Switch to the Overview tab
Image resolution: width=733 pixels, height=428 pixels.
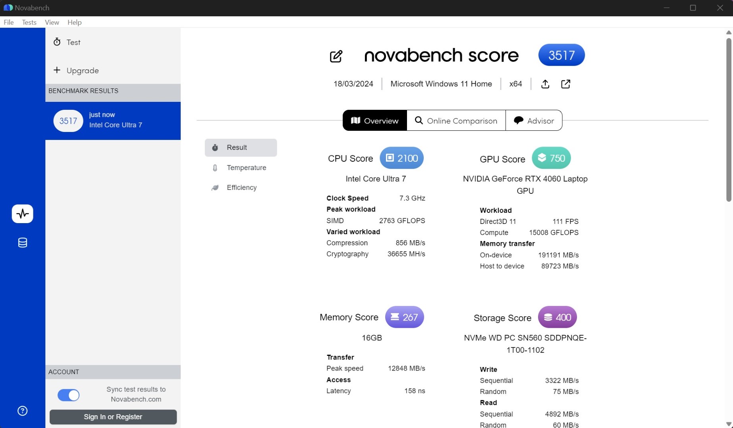(x=375, y=120)
